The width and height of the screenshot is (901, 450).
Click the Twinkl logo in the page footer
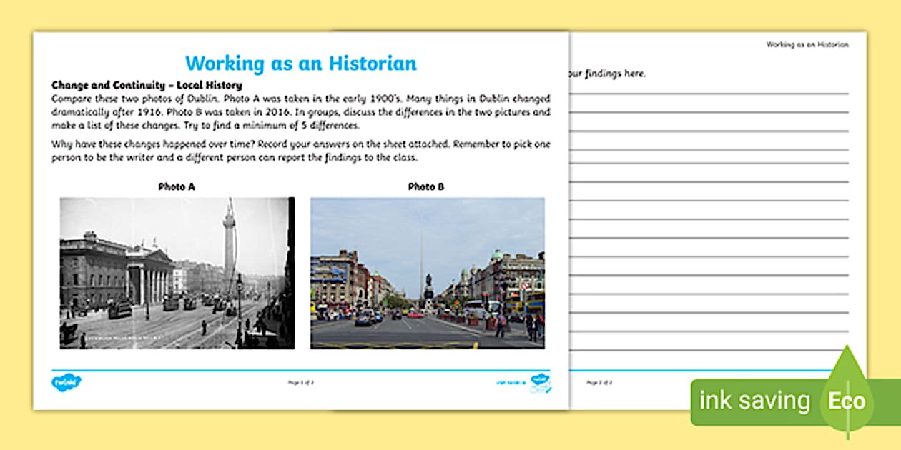pos(67,382)
